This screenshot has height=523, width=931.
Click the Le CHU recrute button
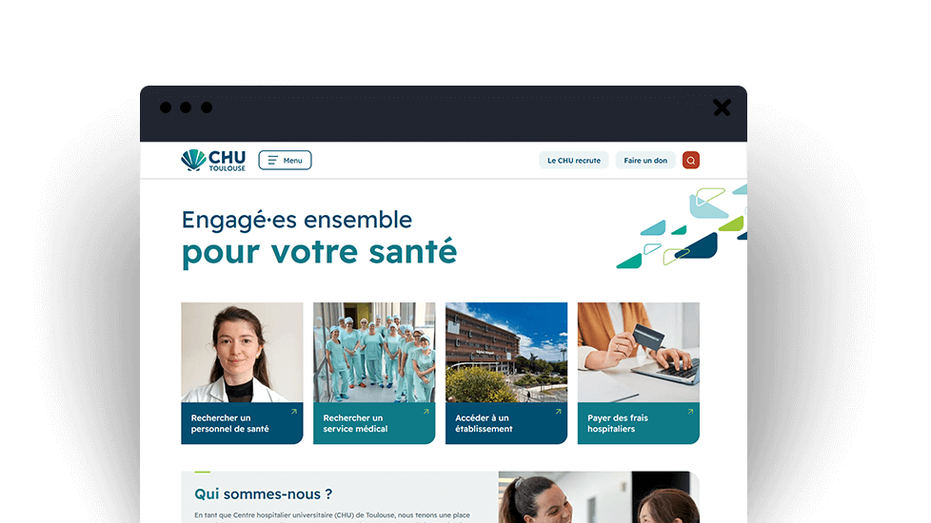click(x=574, y=160)
